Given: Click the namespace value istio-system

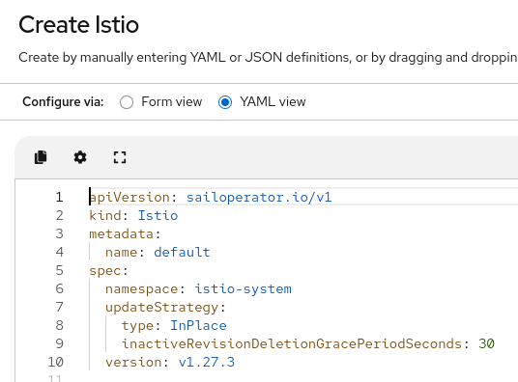Looking at the screenshot, I should [244, 289].
